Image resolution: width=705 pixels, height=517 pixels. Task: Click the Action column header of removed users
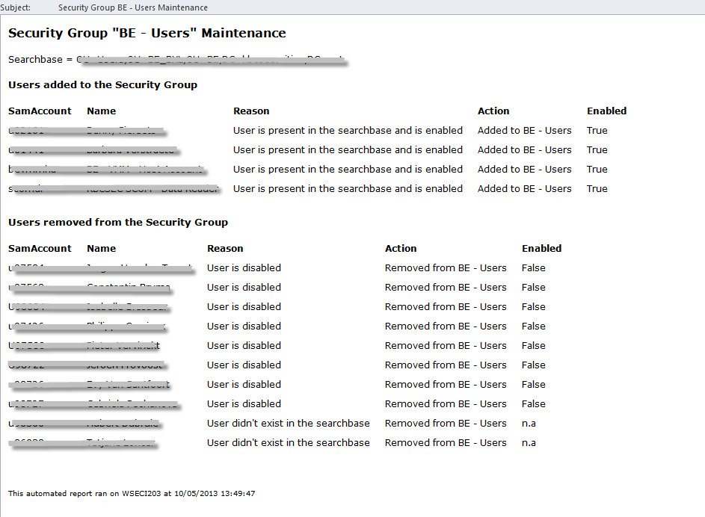401,248
